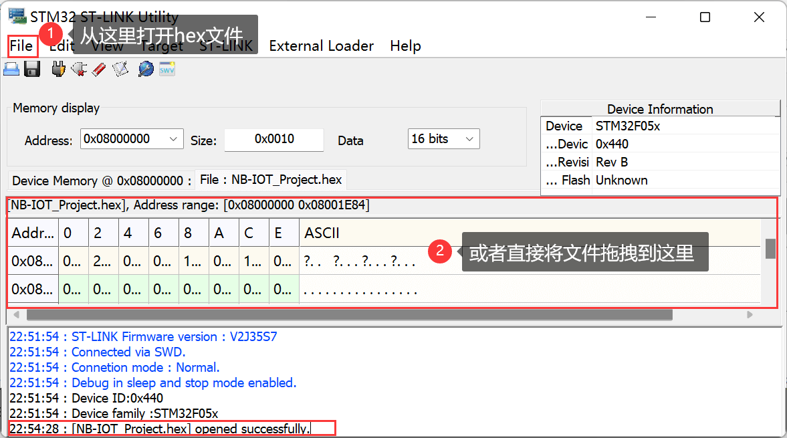Click the horizontal scrollbar of the memory grid
Viewport: 787px width, 438px height.
[348, 314]
